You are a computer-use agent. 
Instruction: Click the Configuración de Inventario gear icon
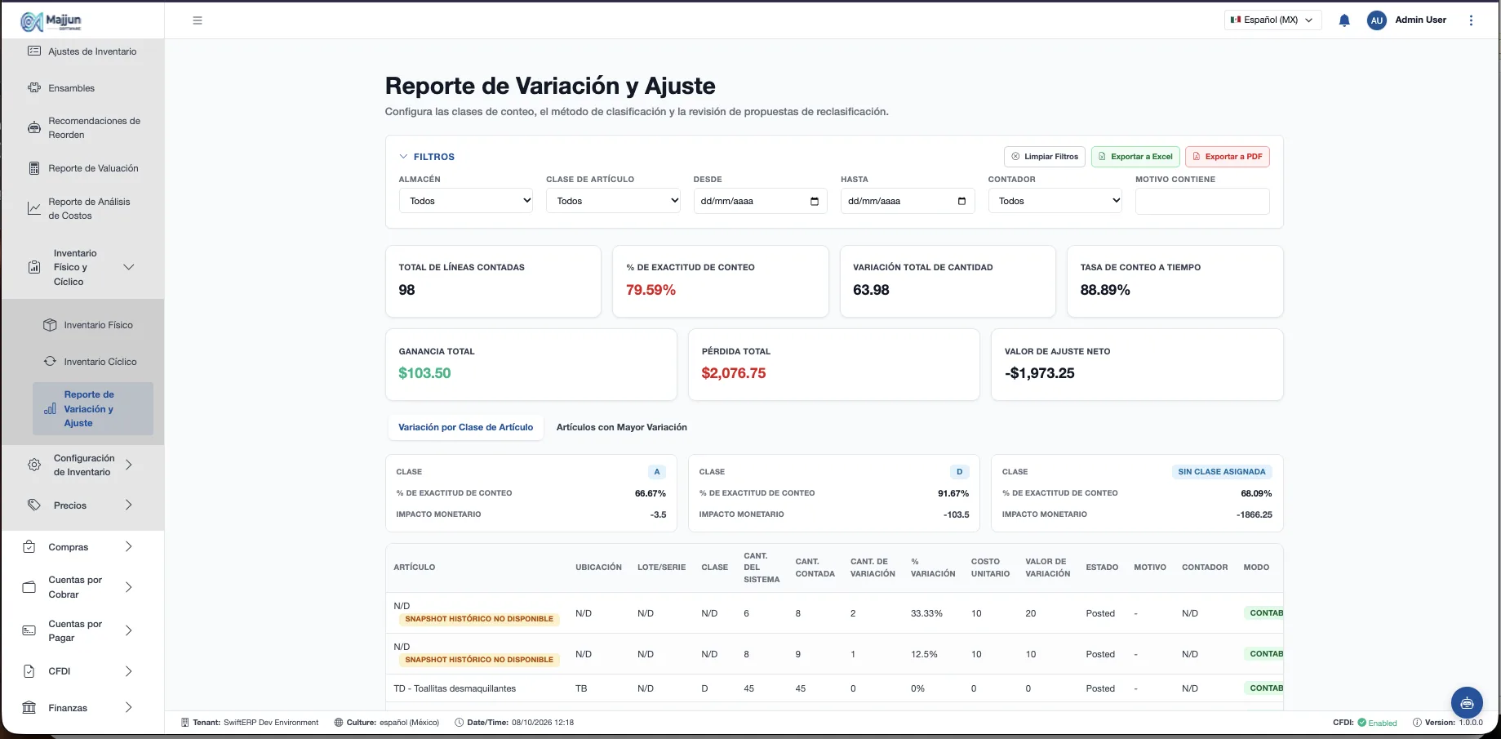[x=34, y=465]
